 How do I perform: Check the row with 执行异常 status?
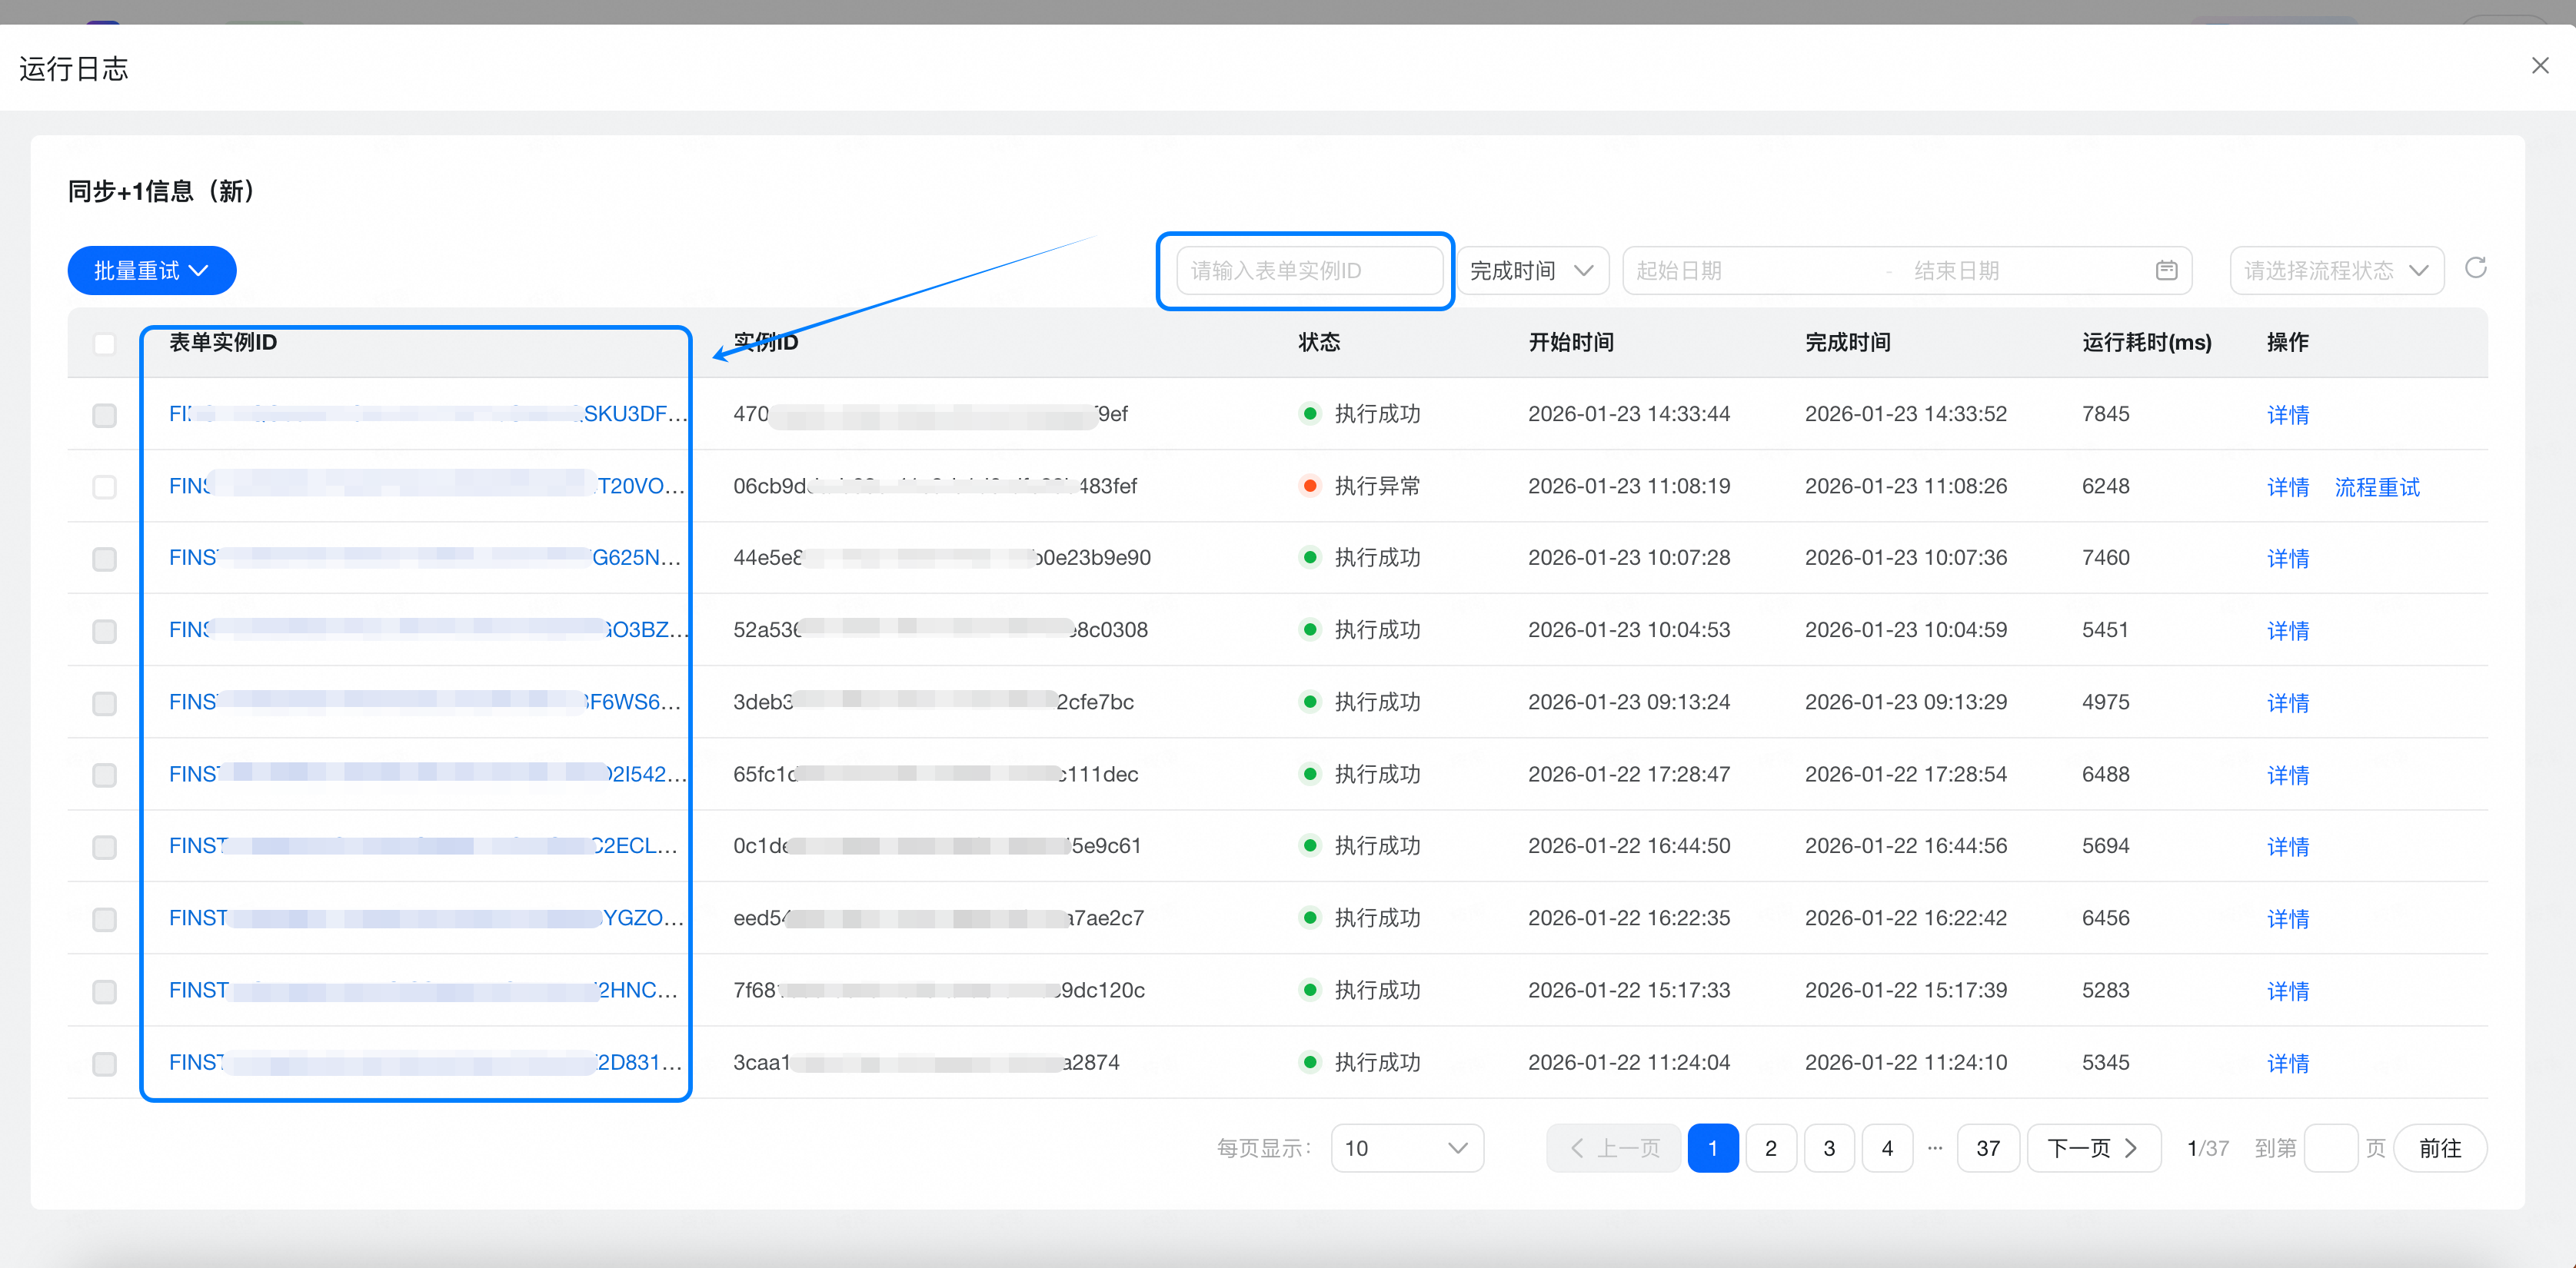pos(104,486)
